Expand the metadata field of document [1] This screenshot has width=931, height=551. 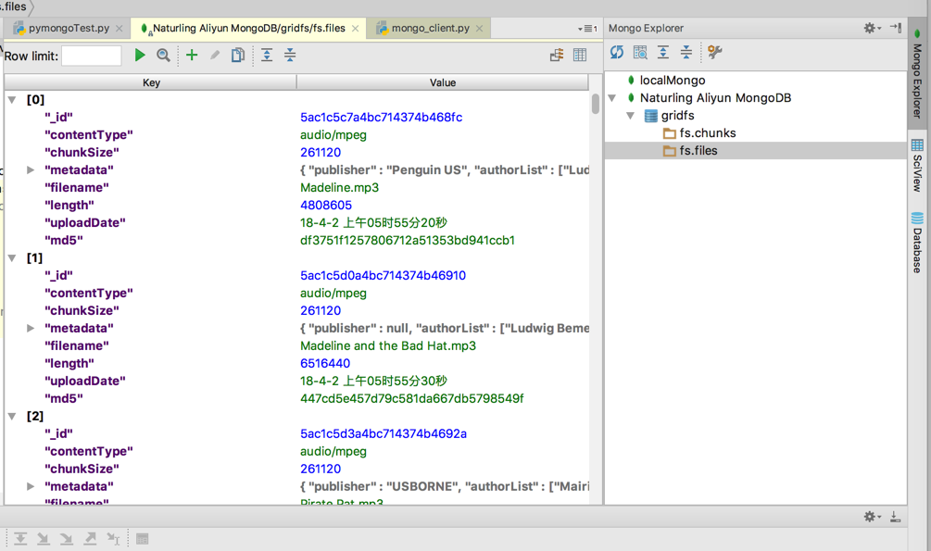pyautogui.click(x=31, y=328)
